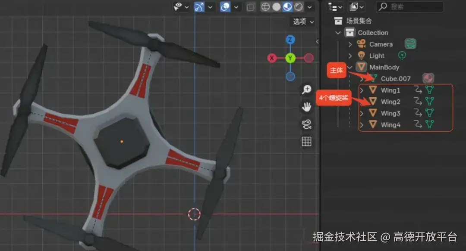The width and height of the screenshot is (466, 251).
Task: Switch to wireframe viewport shading
Action: point(265,7)
